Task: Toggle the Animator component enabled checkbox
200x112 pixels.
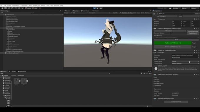Action: (x=157, y=53)
